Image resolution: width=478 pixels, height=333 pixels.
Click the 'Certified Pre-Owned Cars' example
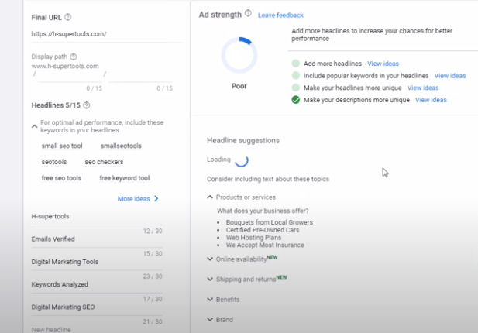(263, 230)
